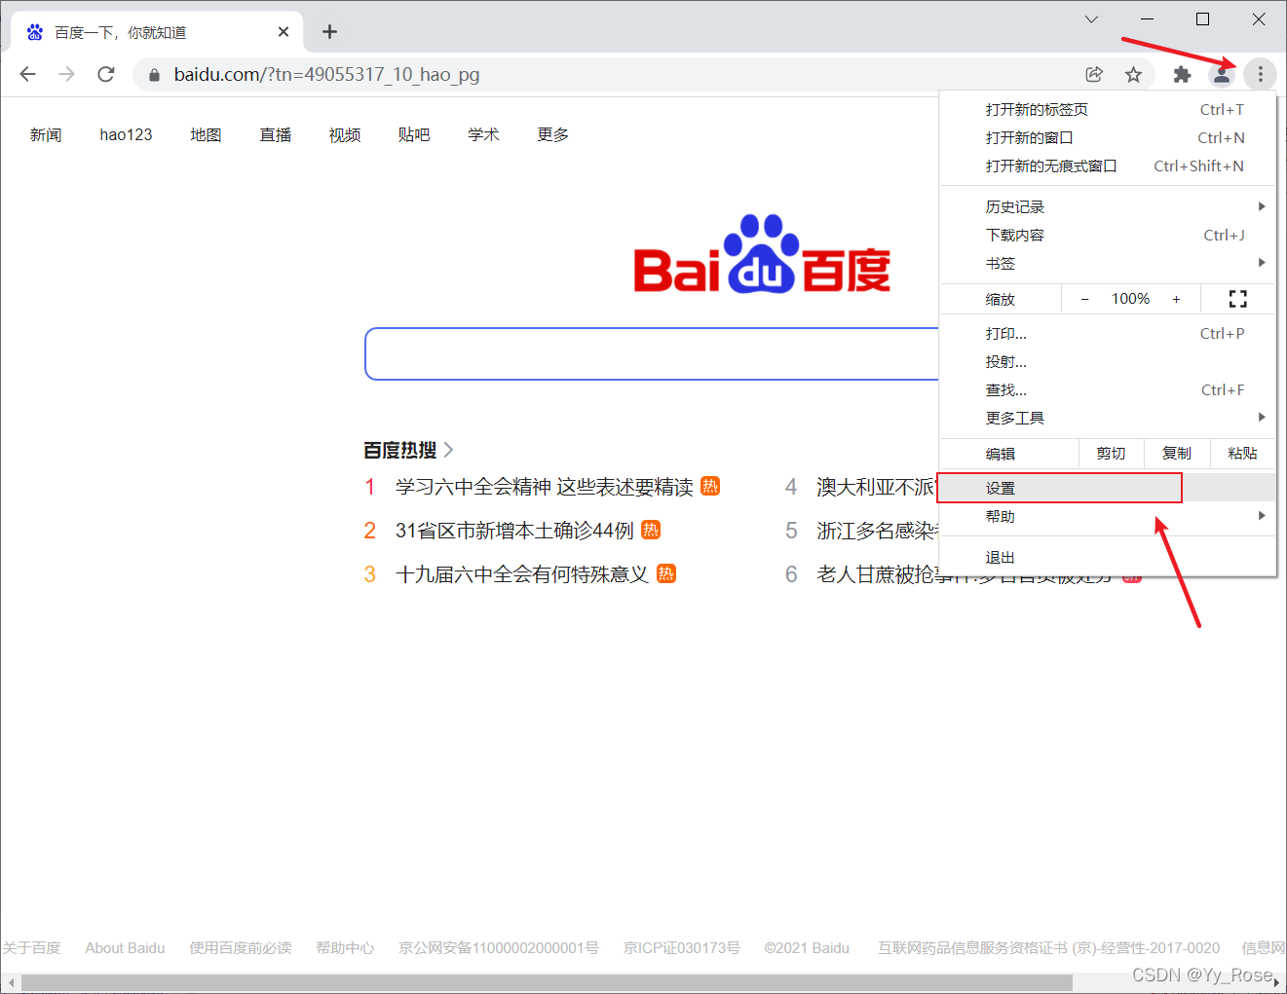The width and height of the screenshot is (1287, 994).
Task: Open 贴吧 link
Action: 414,134
